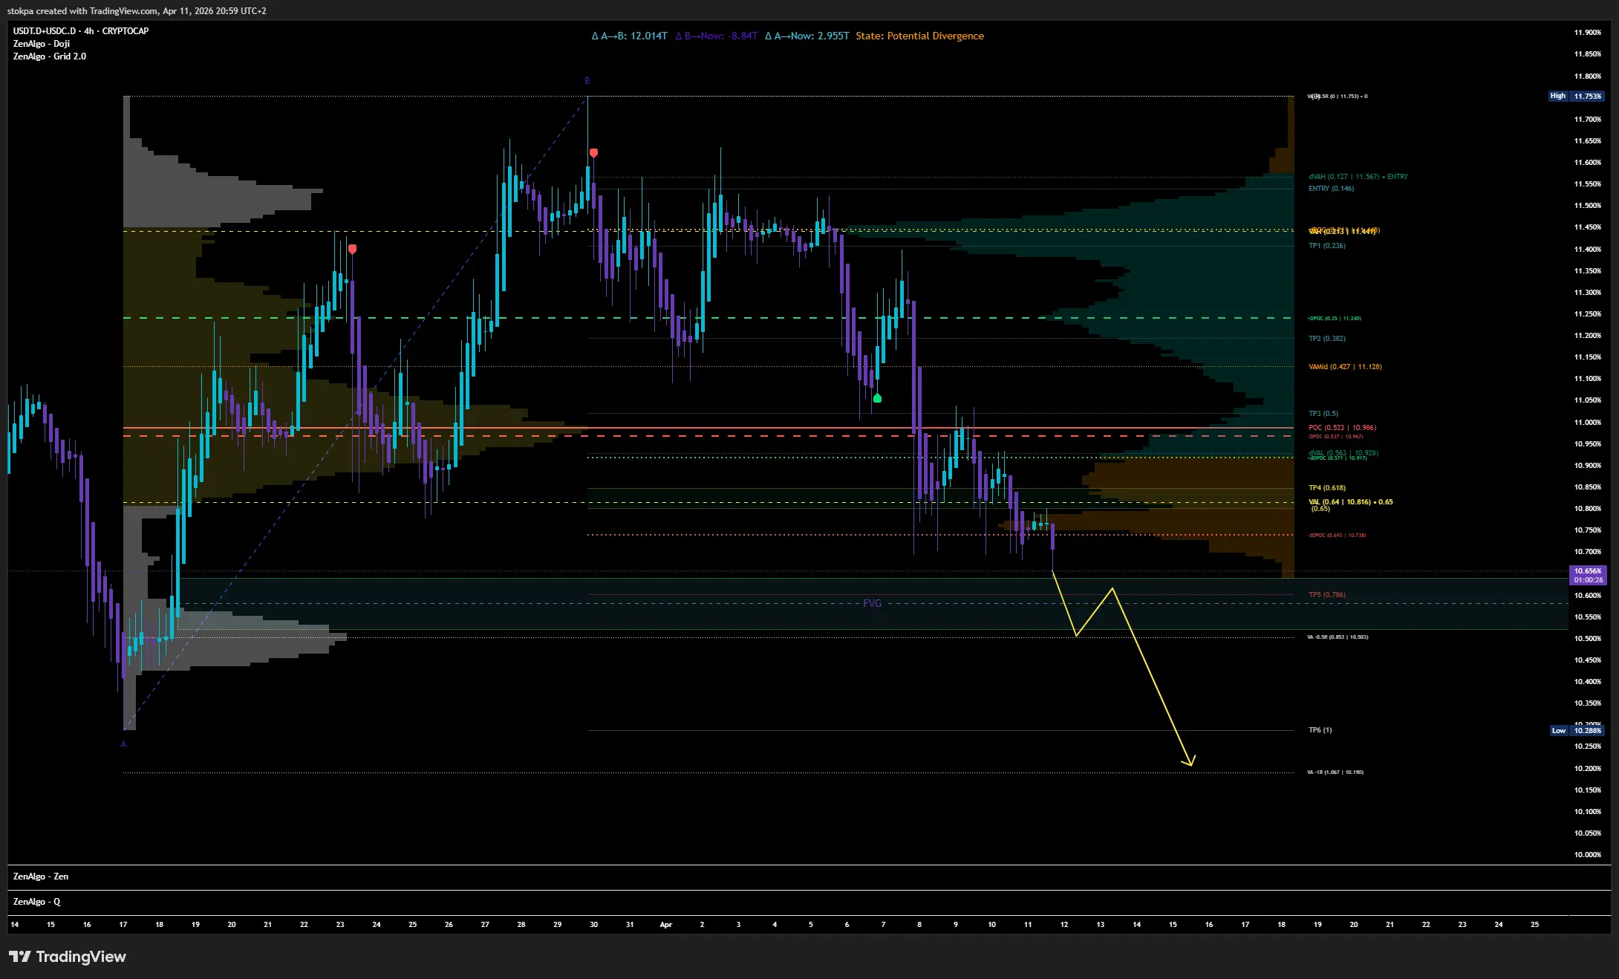Click the TP5 (0.786) level label
The height and width of the screenshot is (979, 1619).
pyautogui.click(x=1326, y=595)
